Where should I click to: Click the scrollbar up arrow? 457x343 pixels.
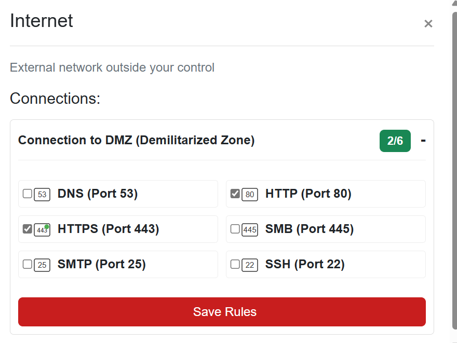454,3
